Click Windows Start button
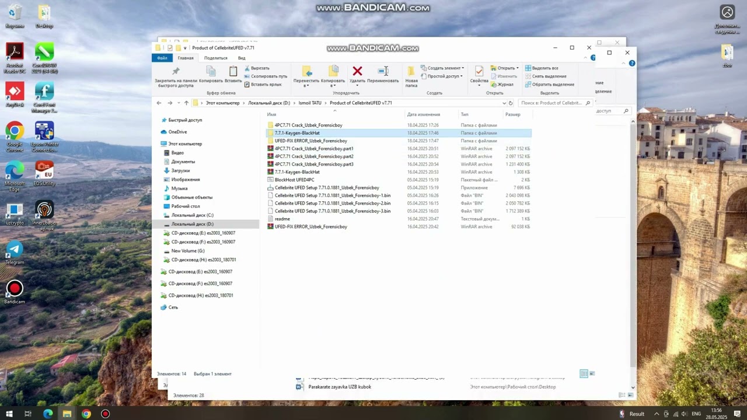The width and height of the screenshot is (747, 420). coord(9,414)
